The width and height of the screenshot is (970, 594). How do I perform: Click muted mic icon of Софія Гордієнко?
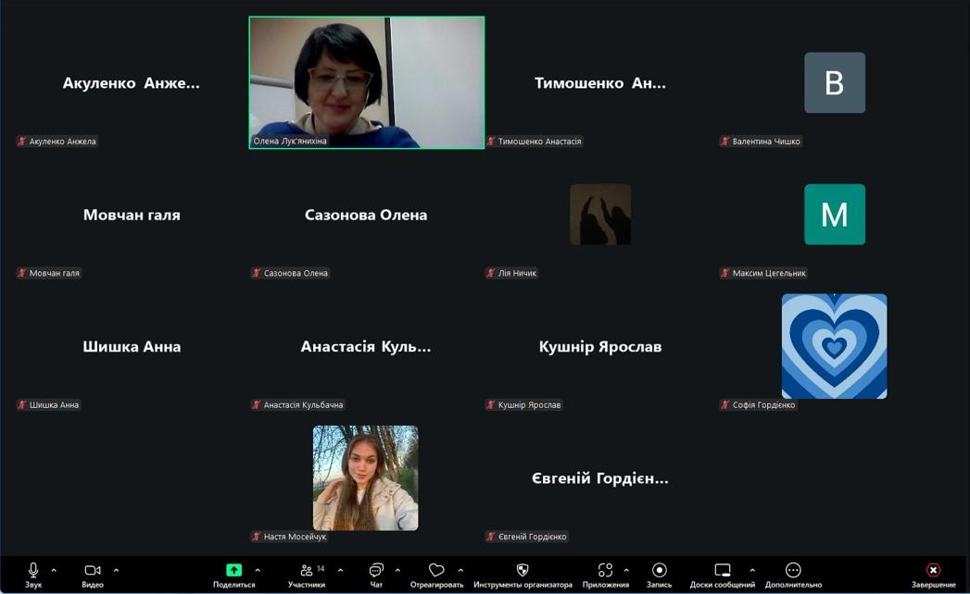[x=725, y=405]
